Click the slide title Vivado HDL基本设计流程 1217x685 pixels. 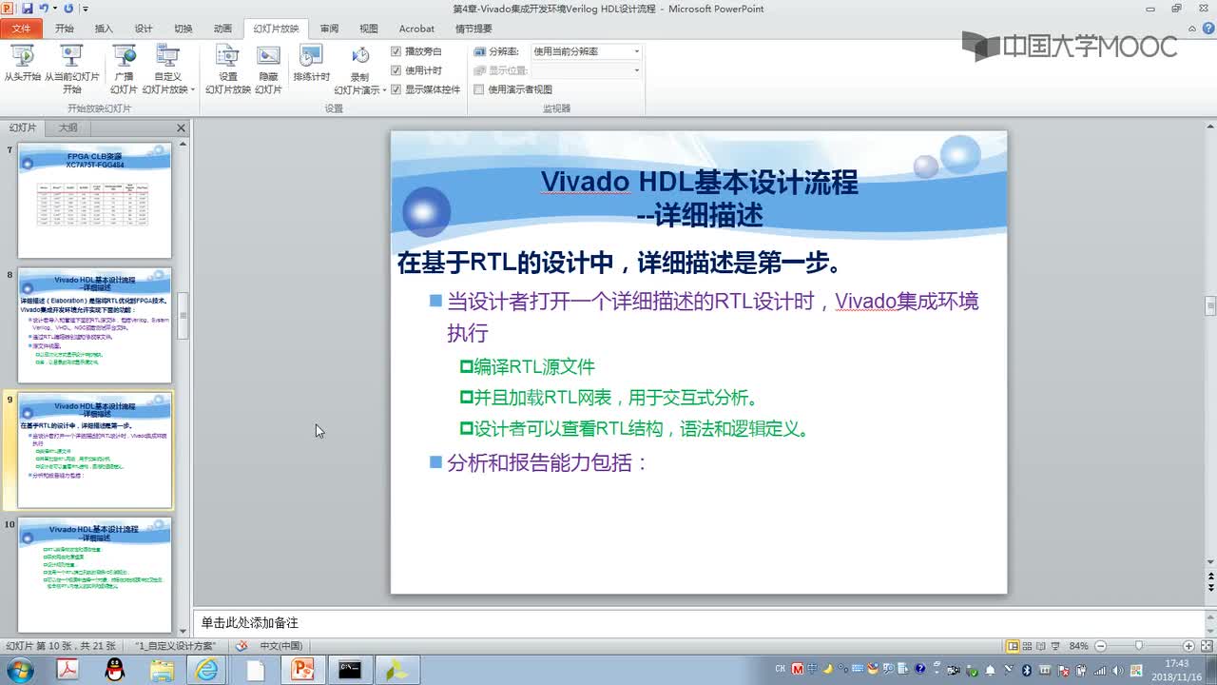699,182
